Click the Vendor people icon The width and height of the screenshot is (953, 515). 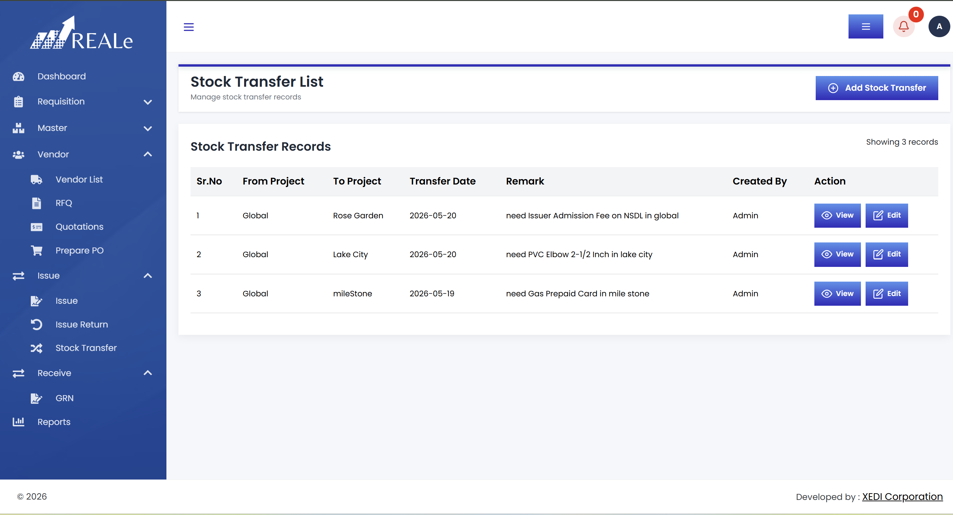[18, 155]
